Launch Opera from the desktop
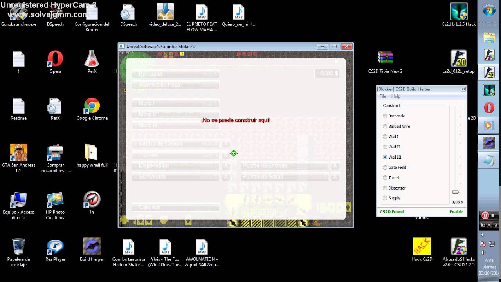The height and width of the screenshot is (282, 501). [55, 63]
